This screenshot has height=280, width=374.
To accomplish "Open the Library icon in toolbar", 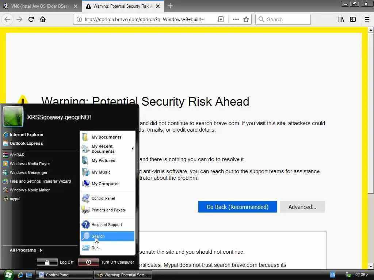I will [341, 20].
